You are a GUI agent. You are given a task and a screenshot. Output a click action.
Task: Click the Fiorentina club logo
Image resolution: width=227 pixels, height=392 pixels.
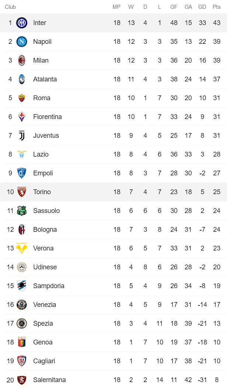click(x=22, y=117)
